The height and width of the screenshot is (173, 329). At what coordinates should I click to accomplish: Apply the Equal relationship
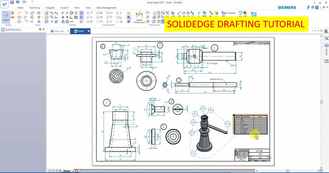67,17
